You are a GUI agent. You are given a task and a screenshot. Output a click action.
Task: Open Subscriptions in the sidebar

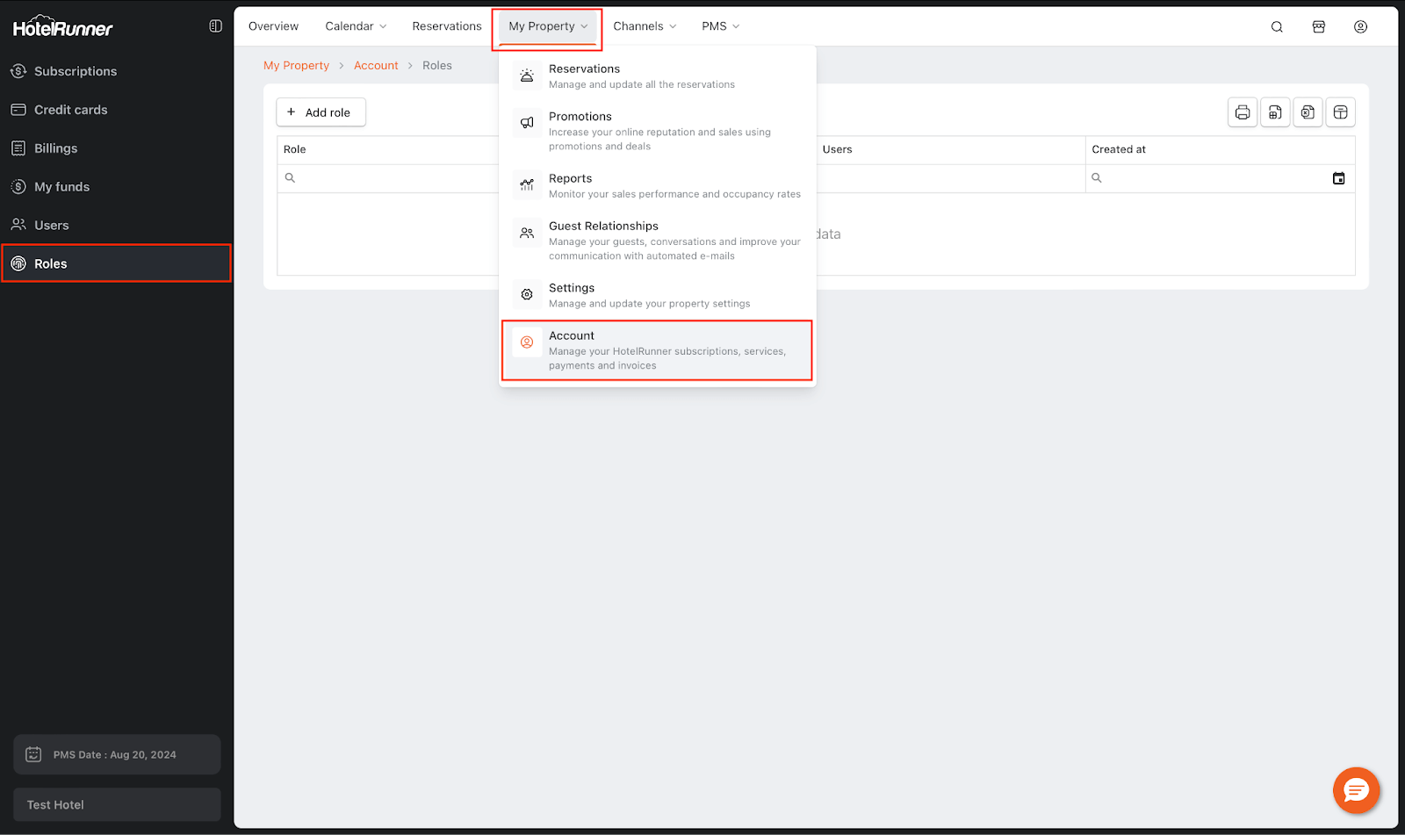tap(75, 71)
